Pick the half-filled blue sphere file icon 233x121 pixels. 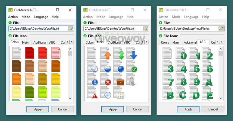click(x=106, y=66)
